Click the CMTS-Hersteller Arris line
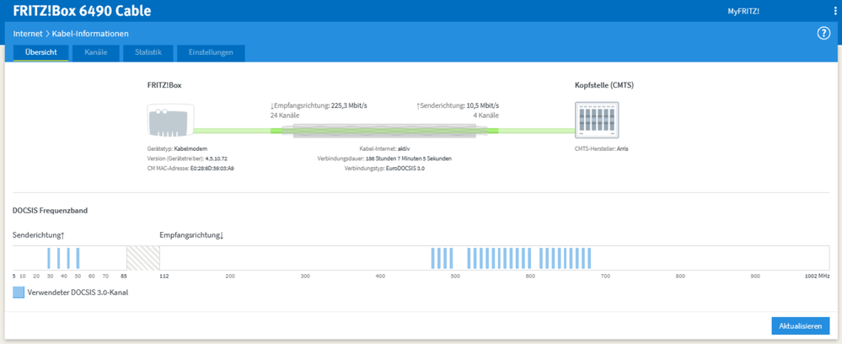842x344 pixels. click(x=601, y=149)
